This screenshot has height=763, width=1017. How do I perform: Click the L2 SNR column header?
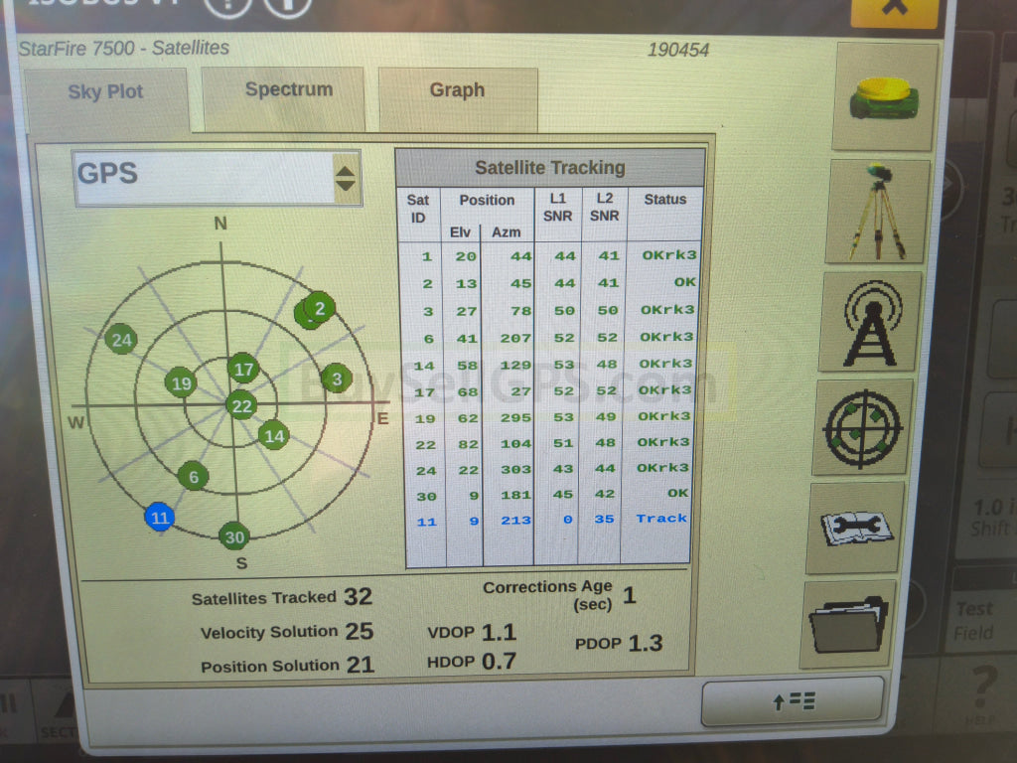point(604,207)
